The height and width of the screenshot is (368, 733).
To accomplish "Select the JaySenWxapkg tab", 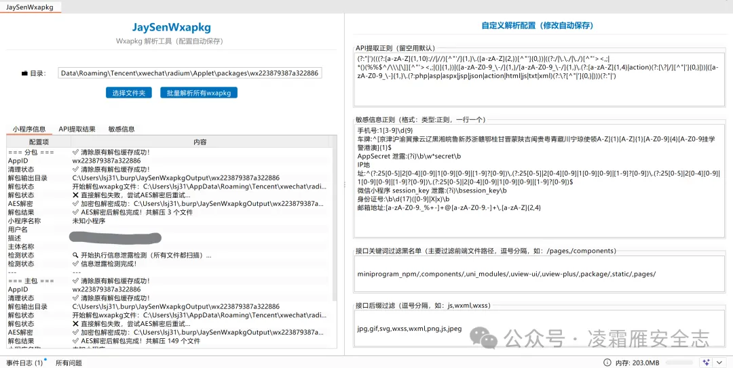I will pyautogui.click(x=30, y=7).
